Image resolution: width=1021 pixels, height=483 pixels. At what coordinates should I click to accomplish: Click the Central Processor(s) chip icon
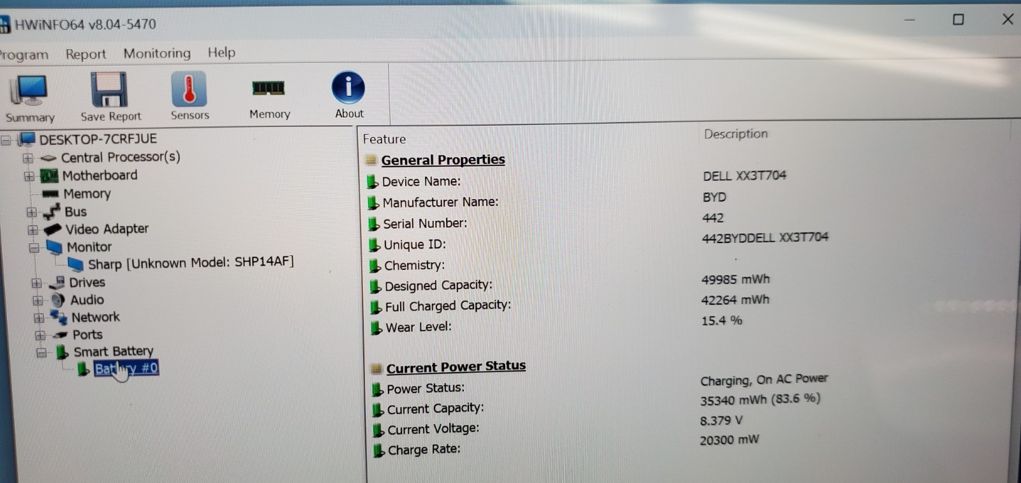click(x=48, y=158)
